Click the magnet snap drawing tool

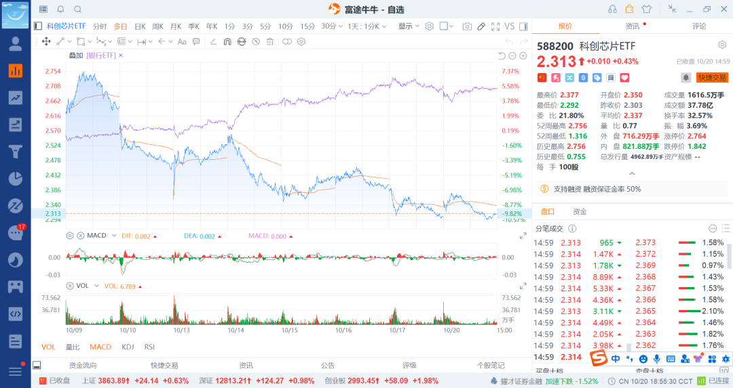(x=227, y=41)
